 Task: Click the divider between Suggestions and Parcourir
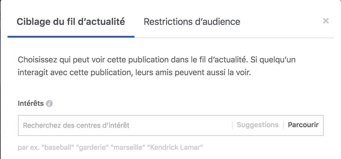point(283,125)
